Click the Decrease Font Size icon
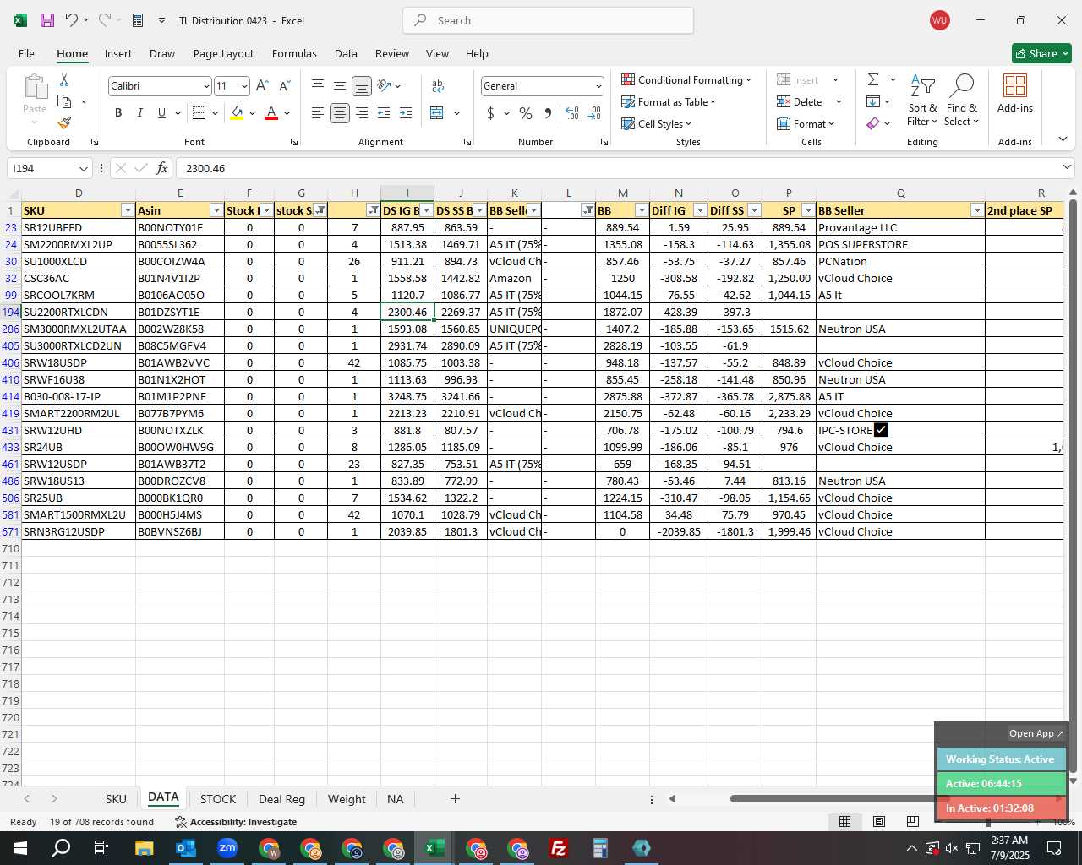 (284, 85)
